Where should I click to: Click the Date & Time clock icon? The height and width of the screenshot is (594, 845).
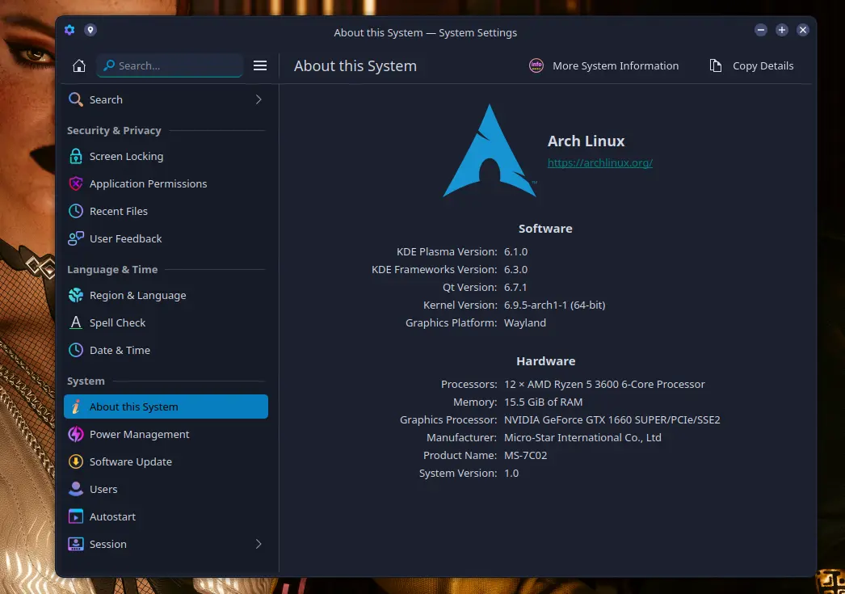point(76,351)
